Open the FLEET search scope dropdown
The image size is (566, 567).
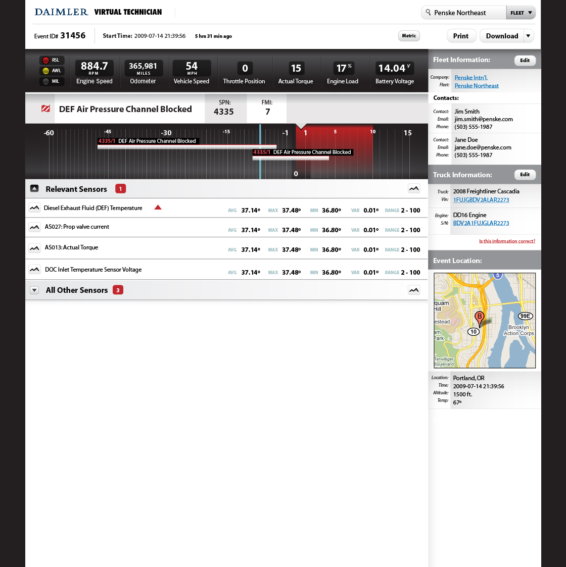pos(521,13)
